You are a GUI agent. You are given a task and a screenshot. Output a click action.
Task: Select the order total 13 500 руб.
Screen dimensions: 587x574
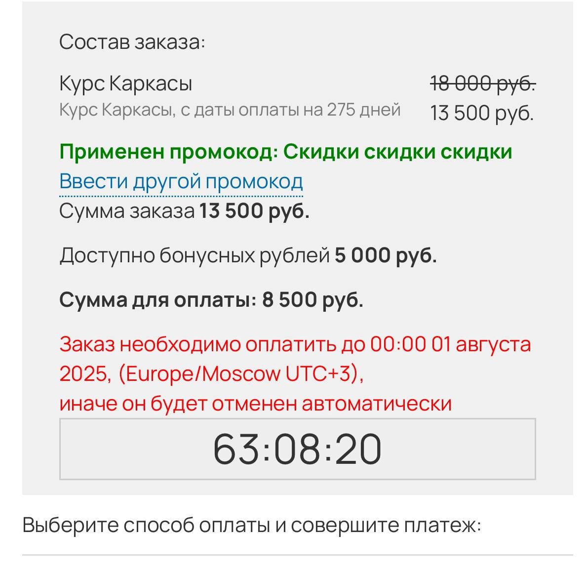pyautogui.click(x=253, y=211)
